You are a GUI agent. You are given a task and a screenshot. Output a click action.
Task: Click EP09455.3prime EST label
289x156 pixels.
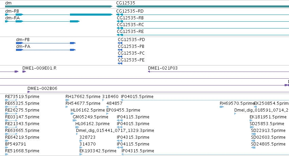123,110
